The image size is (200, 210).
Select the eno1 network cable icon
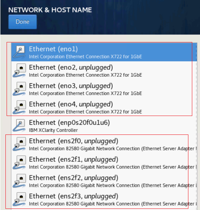[19, 52]
